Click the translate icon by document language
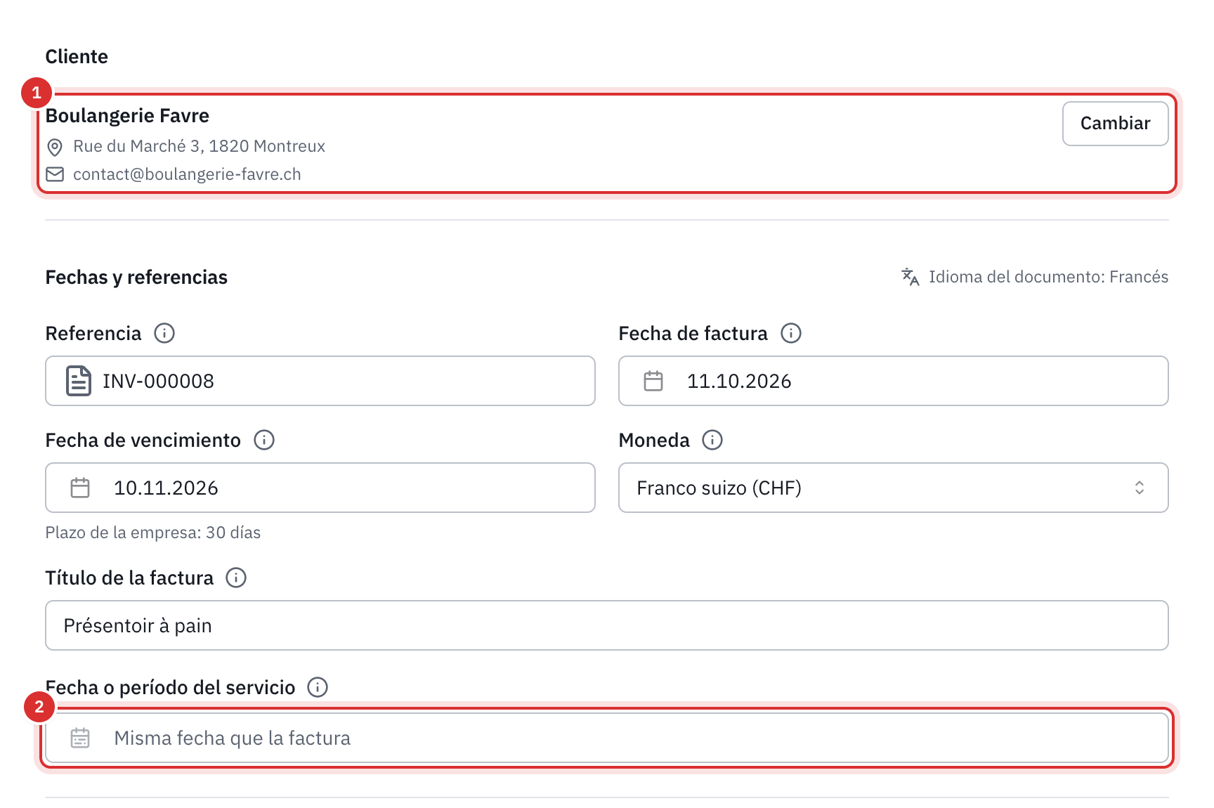Screen dimensions: 1214x808 tap(910, 277)
